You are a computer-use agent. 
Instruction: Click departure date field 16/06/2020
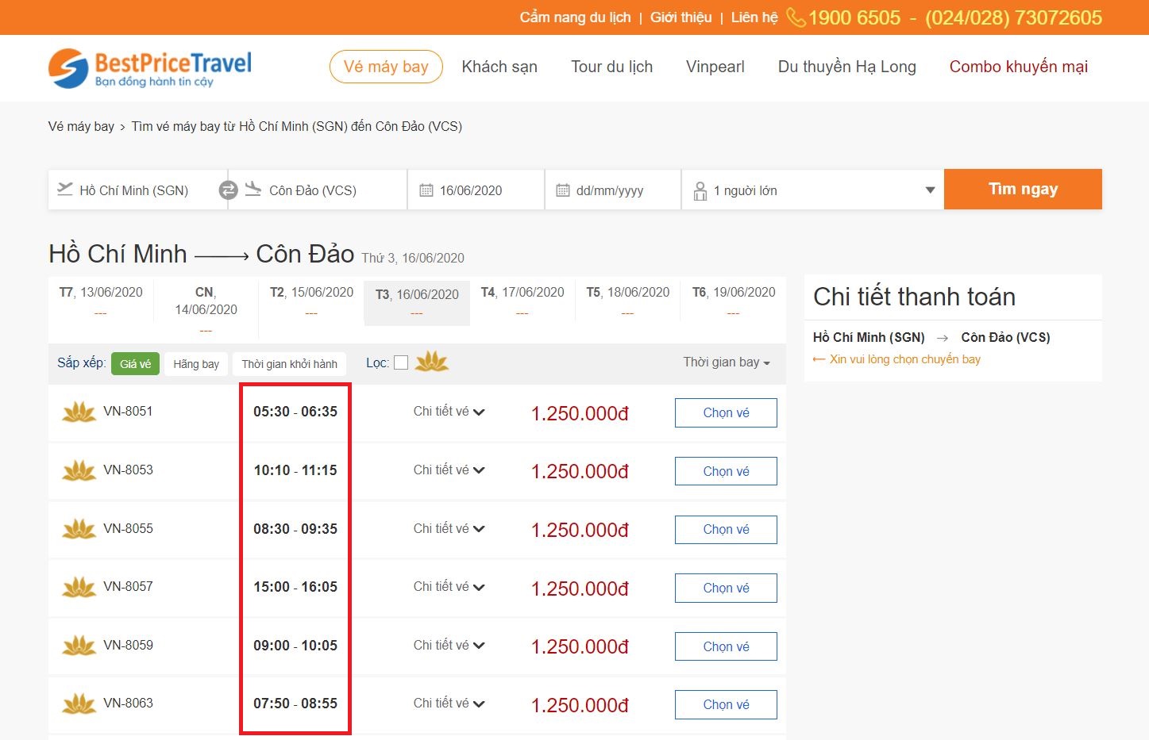pos(476,190)
